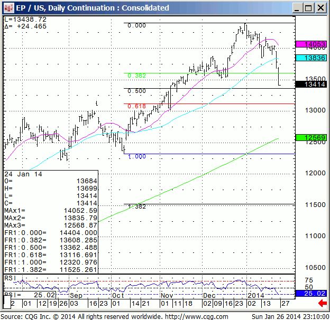Click the FR1:0.500= 13362.488 row
330x320 pixels.
(x=51, y=248)
